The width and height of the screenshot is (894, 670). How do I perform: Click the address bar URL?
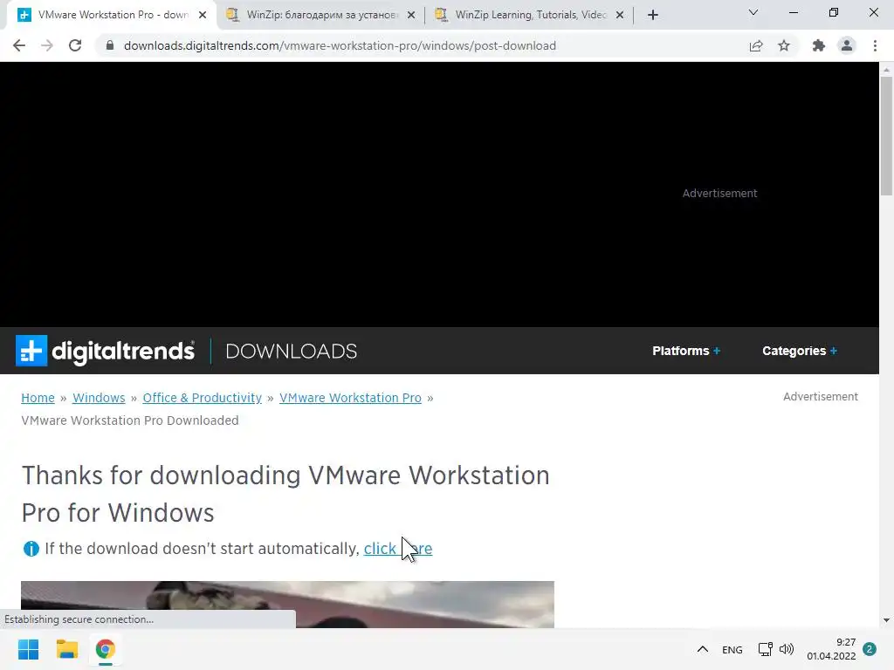click(340, 45)
